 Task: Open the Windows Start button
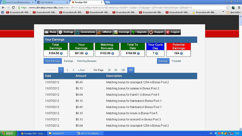point(9,133)
